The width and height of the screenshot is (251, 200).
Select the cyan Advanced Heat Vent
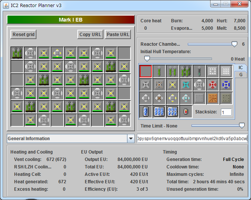186,85
